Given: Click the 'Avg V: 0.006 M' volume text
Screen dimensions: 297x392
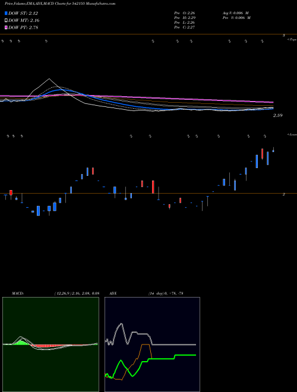Looking at the screenshot, I should (235, 13).
